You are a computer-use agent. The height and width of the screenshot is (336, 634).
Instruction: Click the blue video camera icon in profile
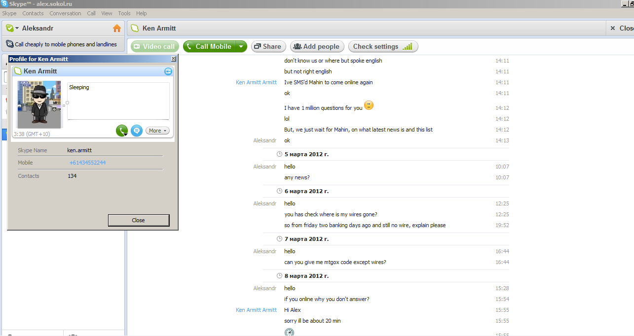click(x=168, y=71)
